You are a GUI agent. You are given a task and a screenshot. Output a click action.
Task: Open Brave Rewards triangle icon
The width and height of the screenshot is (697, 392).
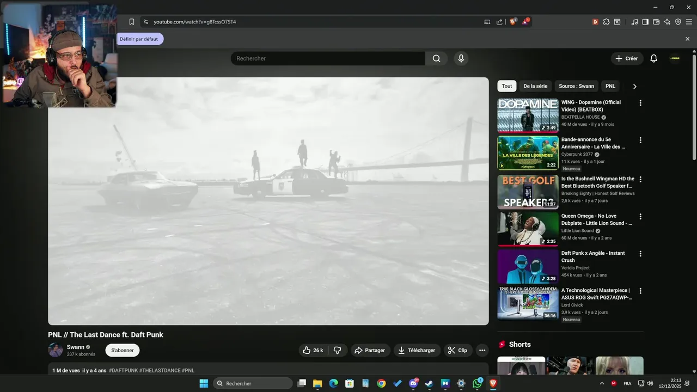pos(525,22)
